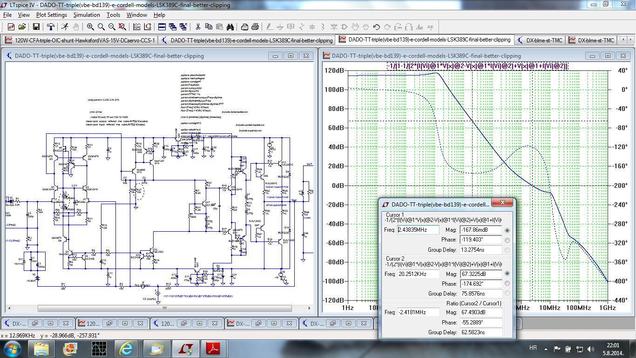Select Cursor 2 Phase radio button

click(507, 283)
